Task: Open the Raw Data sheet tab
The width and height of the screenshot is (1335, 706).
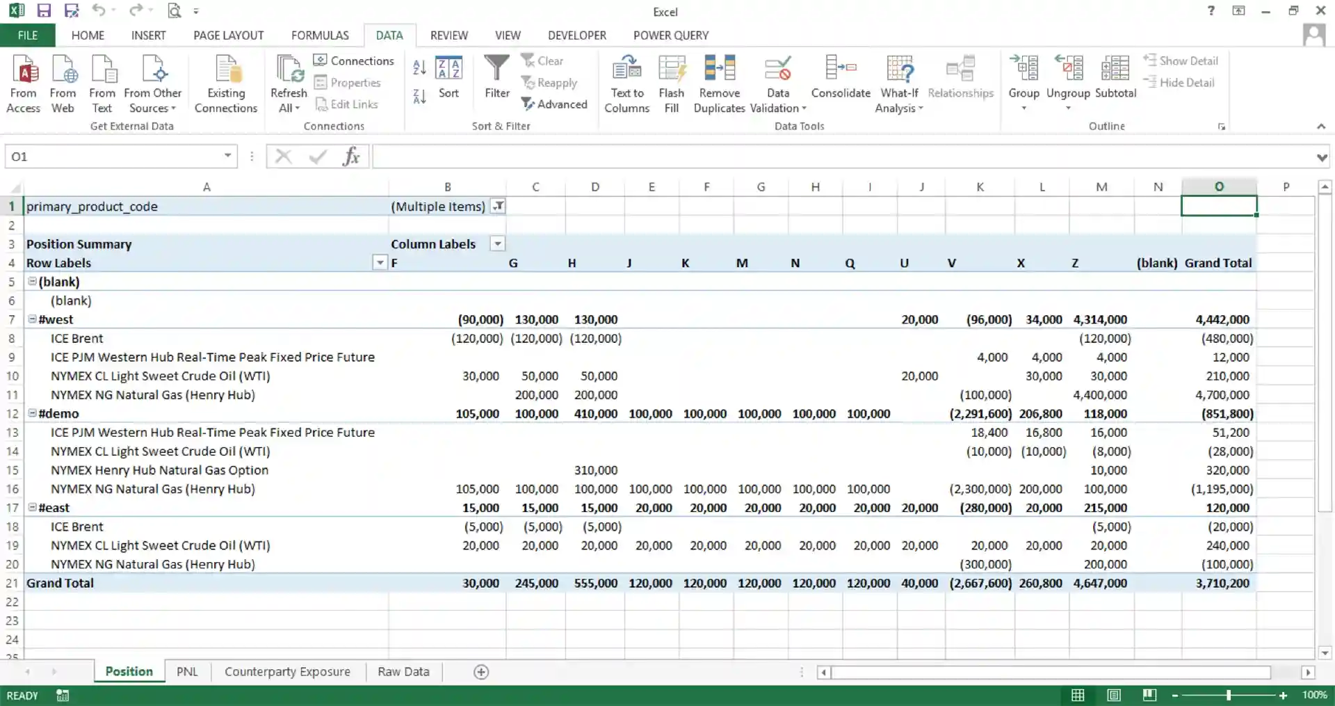Action: [403, 672]
